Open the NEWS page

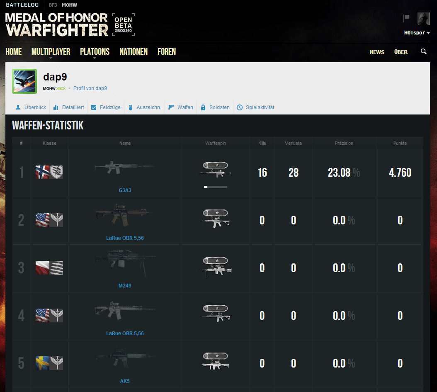[377, 52]
